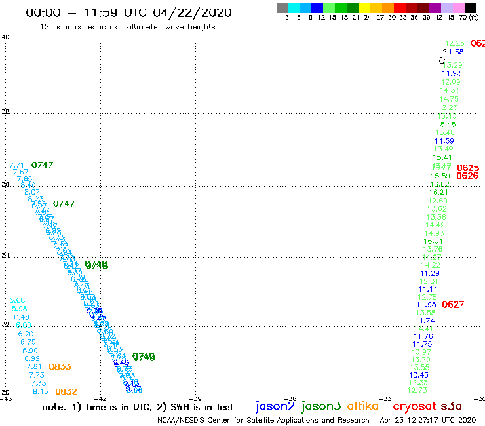
Task: Select the dark green reading 16.01
Action: coord(433,241)
